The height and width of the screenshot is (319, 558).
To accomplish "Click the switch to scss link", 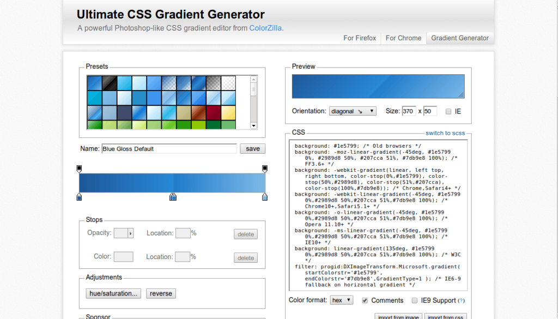I will 445,133.
